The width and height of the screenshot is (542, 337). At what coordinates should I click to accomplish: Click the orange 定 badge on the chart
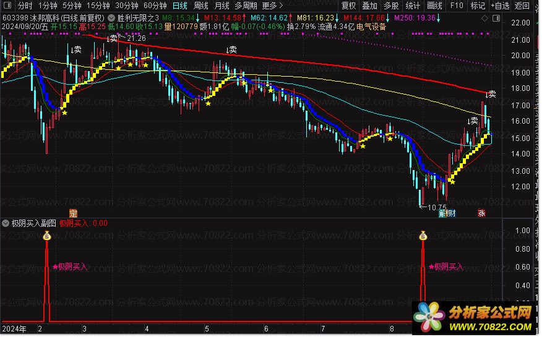coord(73,213)
